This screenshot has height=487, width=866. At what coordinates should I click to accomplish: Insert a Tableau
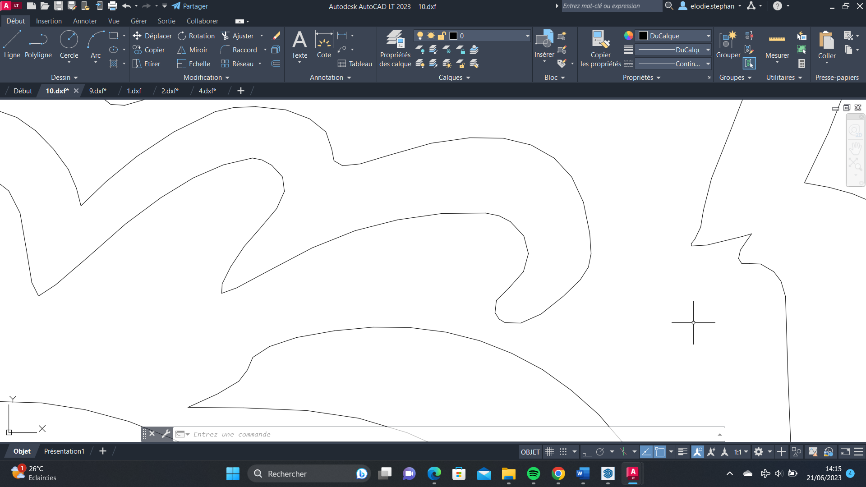point(355,64)
